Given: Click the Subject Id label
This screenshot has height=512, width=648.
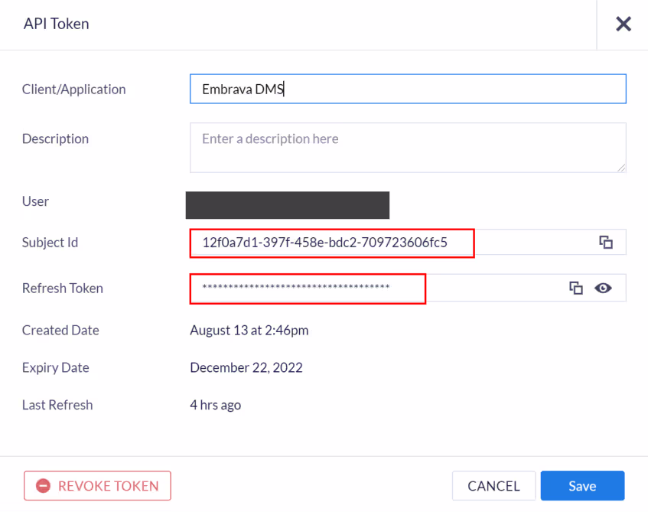Looking at the screenshot, I should (50, 243).
